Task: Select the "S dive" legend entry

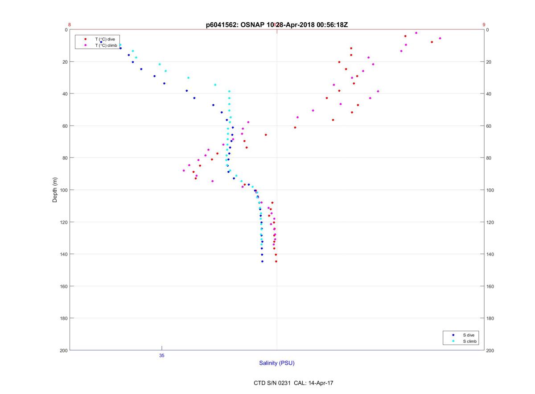Action: (469, 335)
